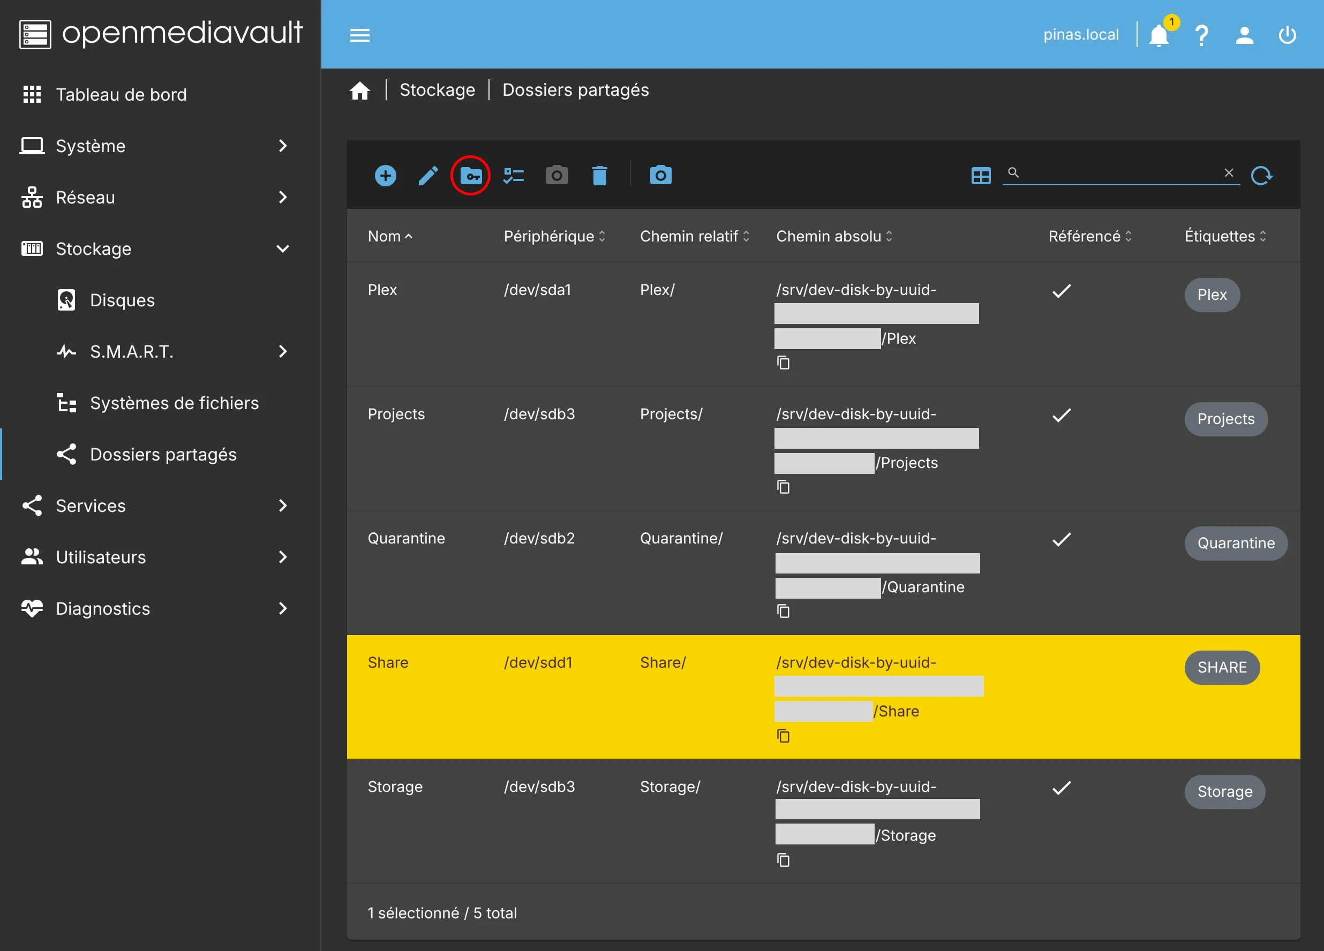This screenshot has height=951, width=1324.
Task: Open the user account menu icon
Action: point(1245,36)
